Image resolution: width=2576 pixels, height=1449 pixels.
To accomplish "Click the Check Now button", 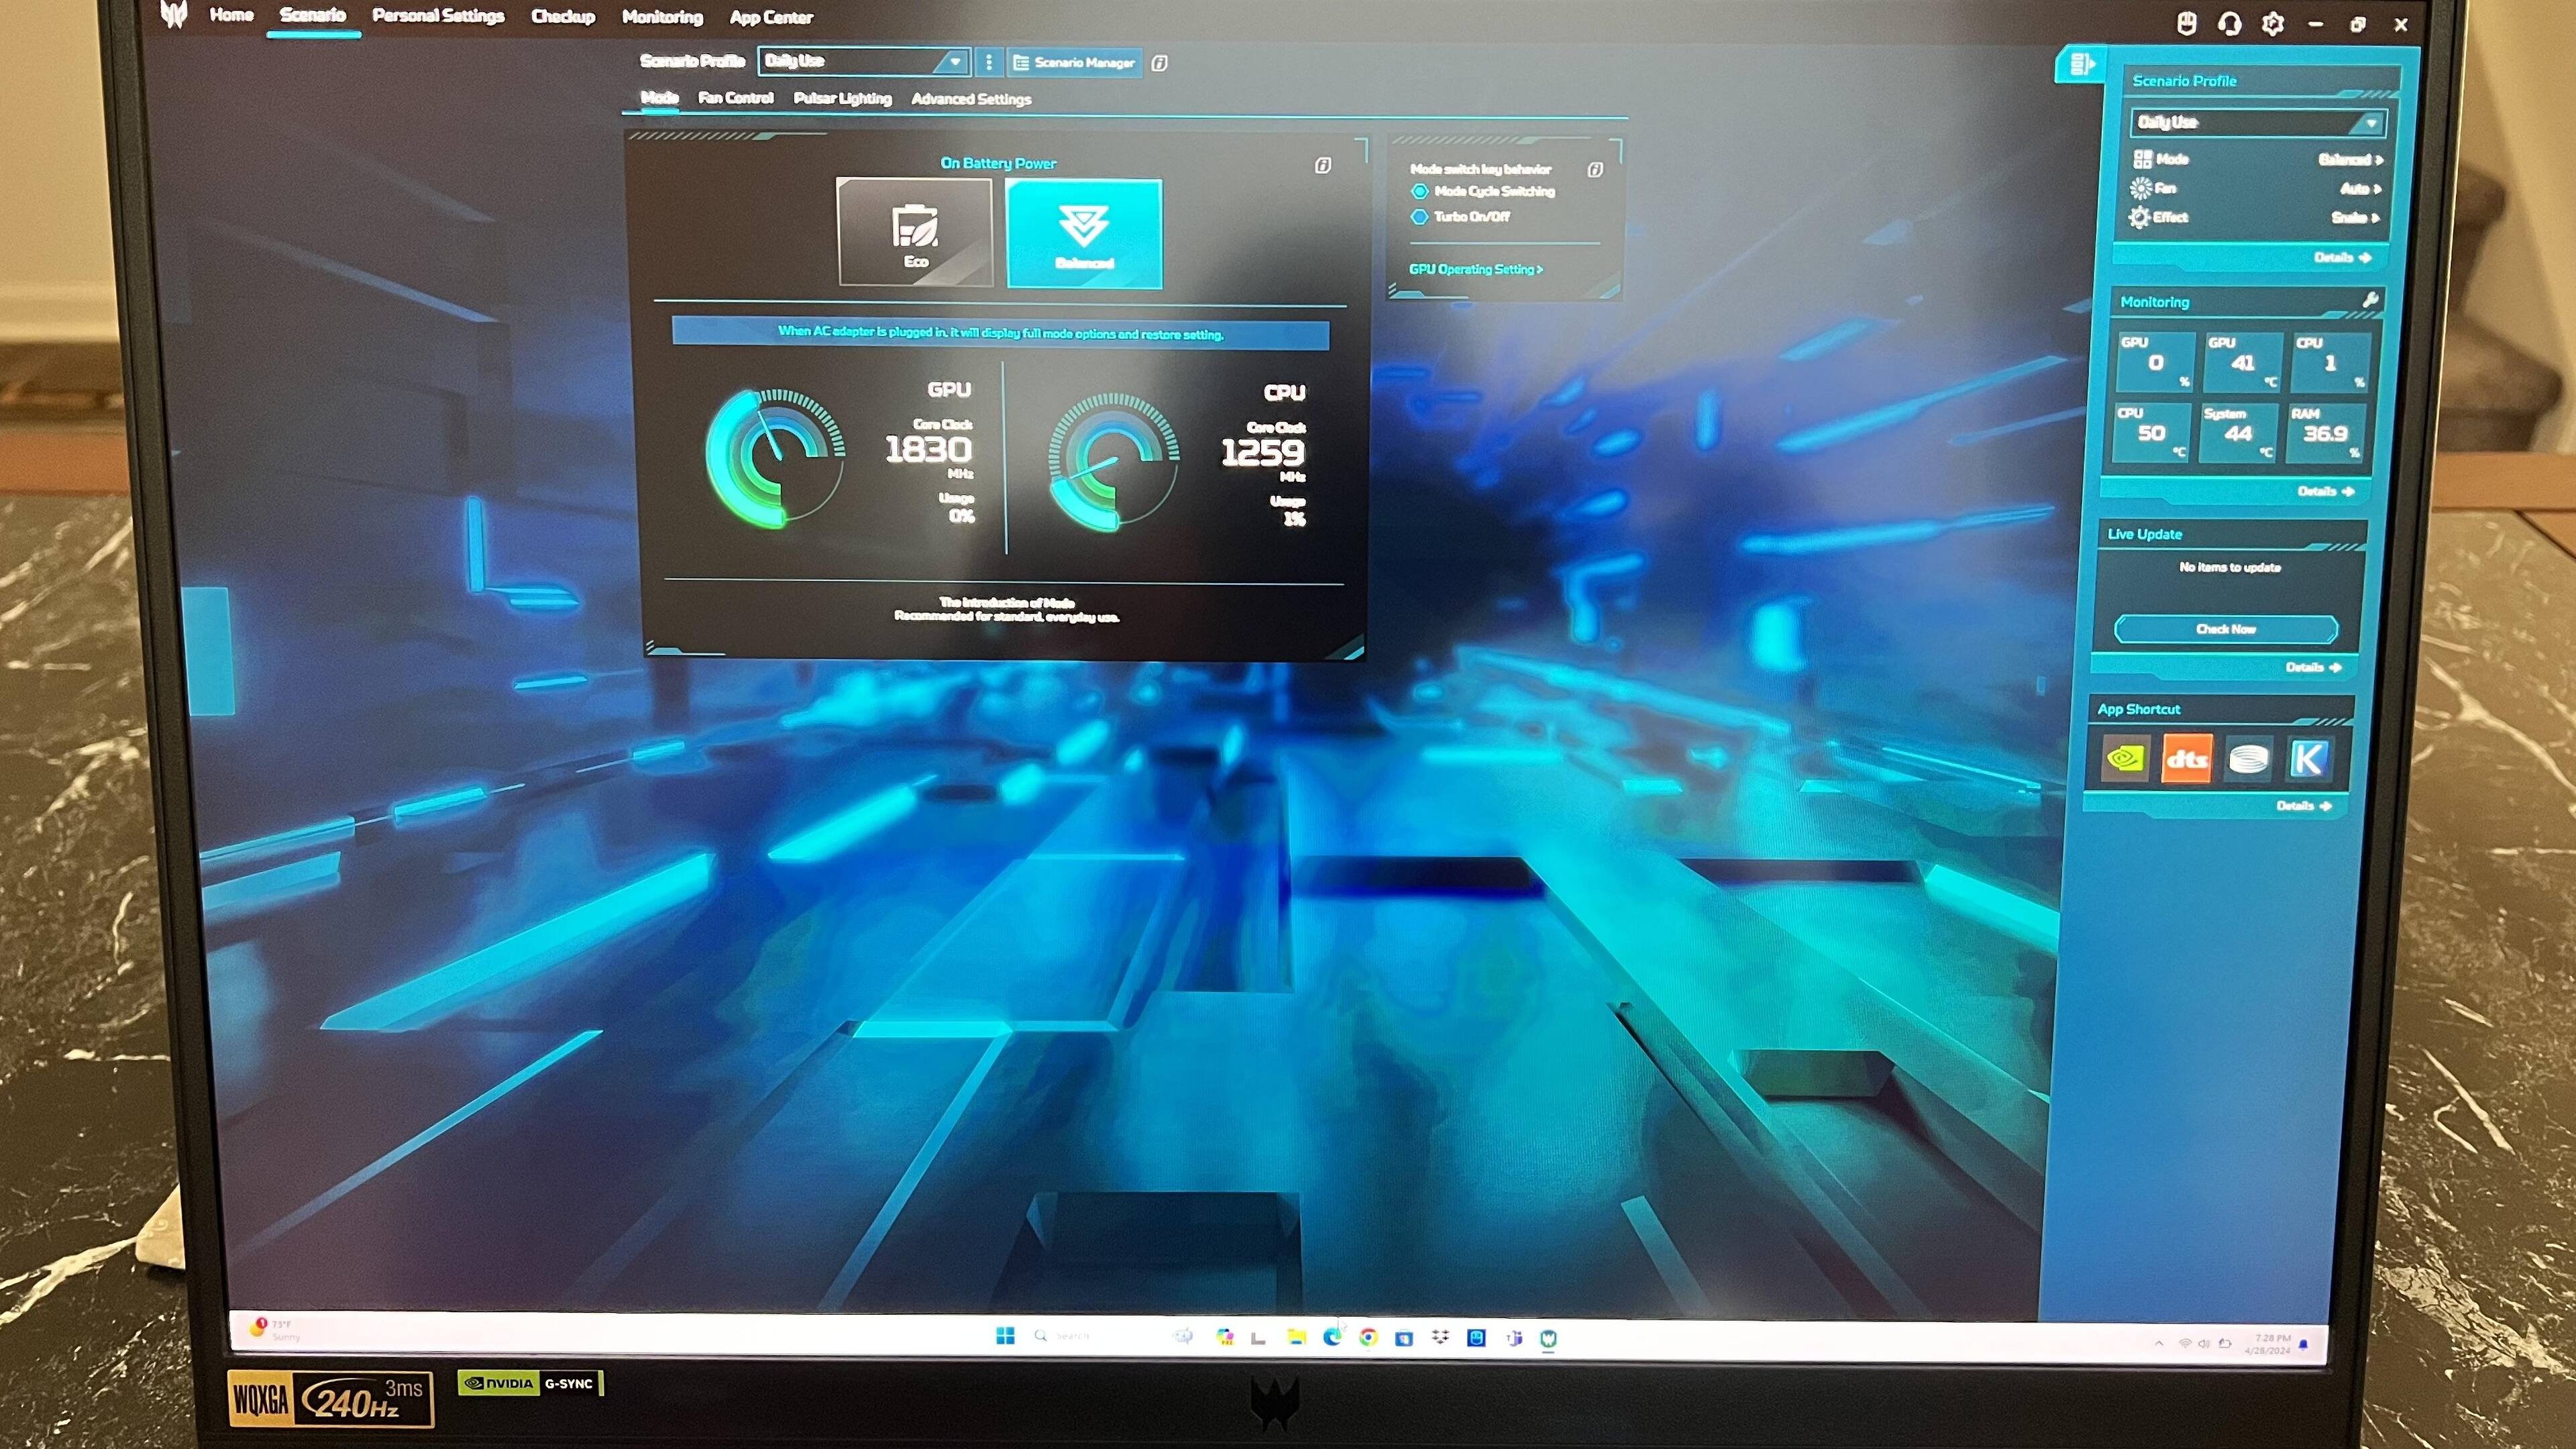I will pyautogui.click(x=2225, y=629).
